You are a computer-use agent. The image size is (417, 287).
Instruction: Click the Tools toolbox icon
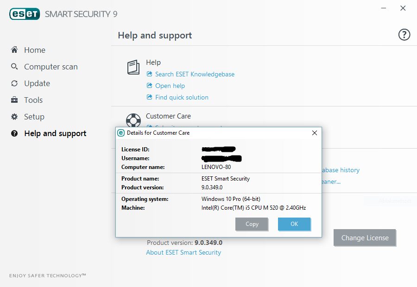[14, 100]
